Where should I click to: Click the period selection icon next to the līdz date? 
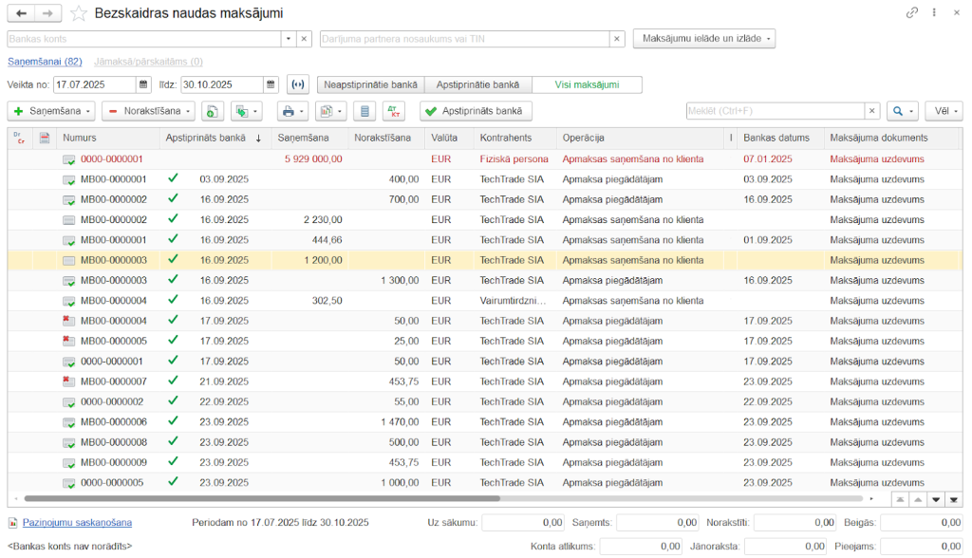(298, 84)
